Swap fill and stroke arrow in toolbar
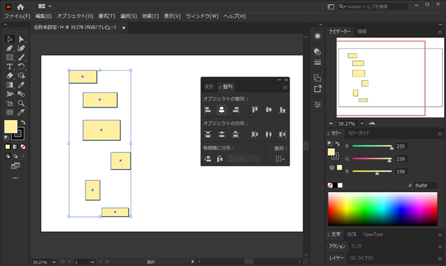Screen dimensions: 446x266 tap(24, 123)
